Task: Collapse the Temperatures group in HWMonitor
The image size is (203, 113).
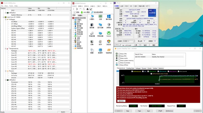Action: point(6,49)
